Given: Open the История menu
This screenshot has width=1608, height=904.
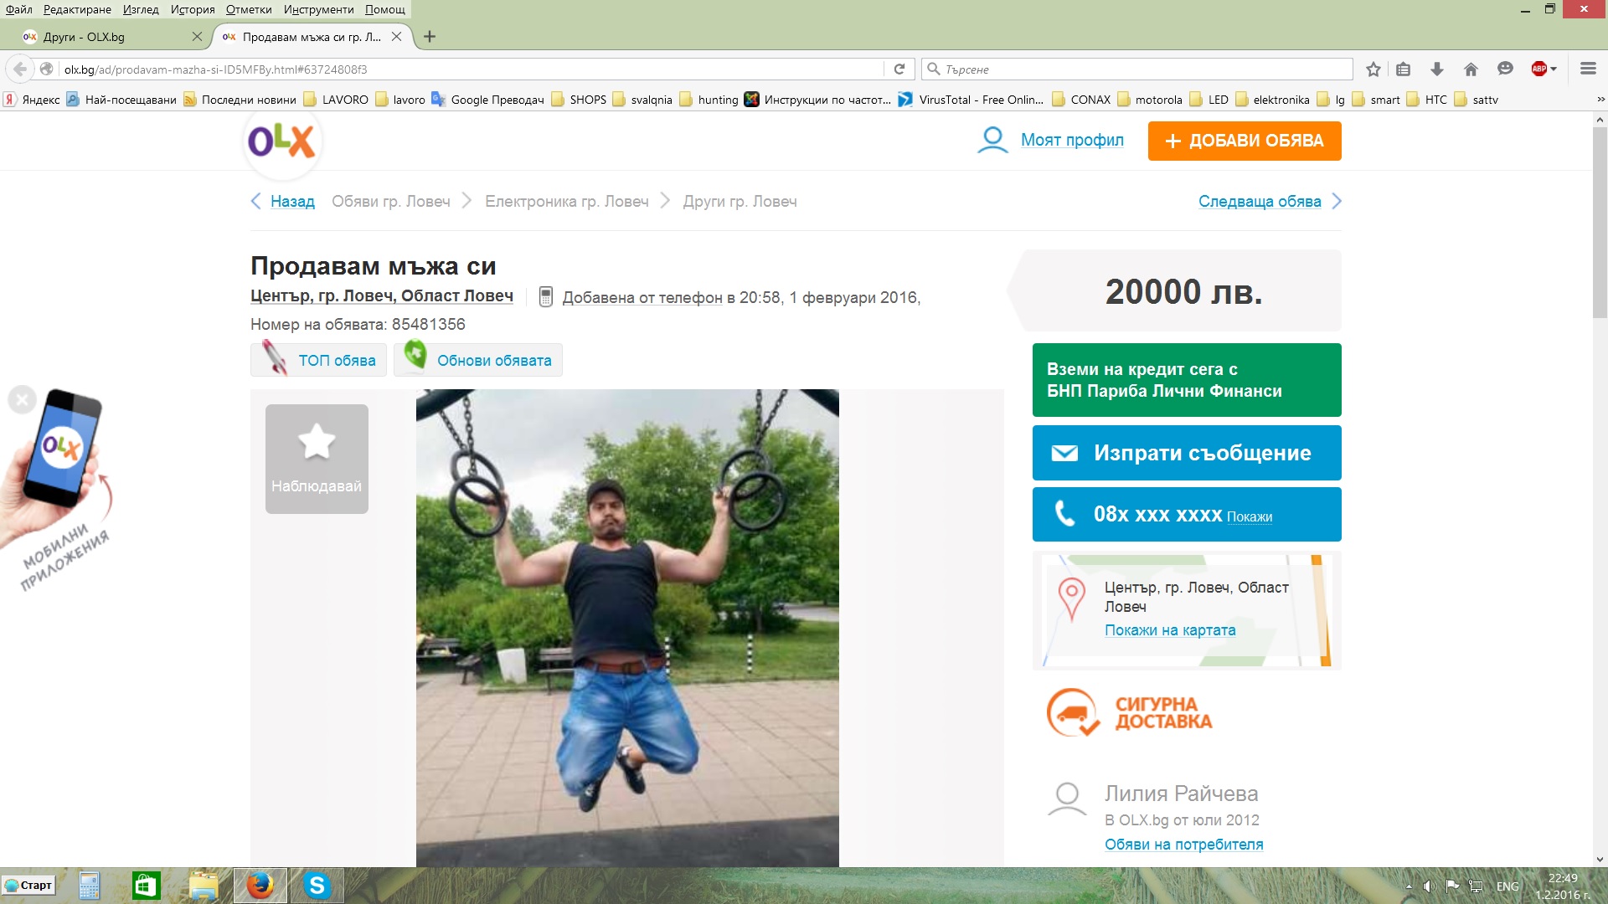Looking at the screenshot, I should [x=193, y=9].
